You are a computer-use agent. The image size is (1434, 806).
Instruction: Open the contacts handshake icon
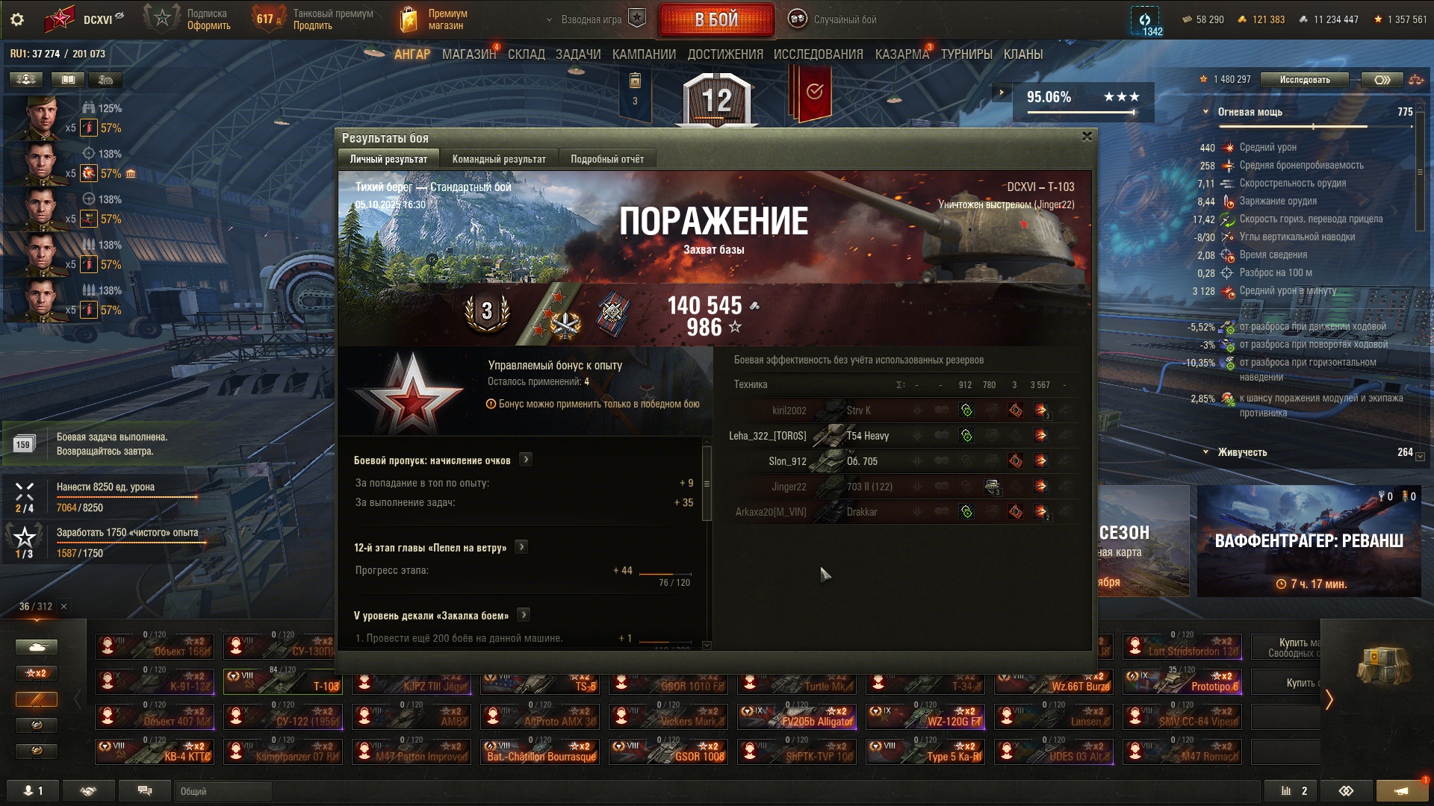pos(89,791)
